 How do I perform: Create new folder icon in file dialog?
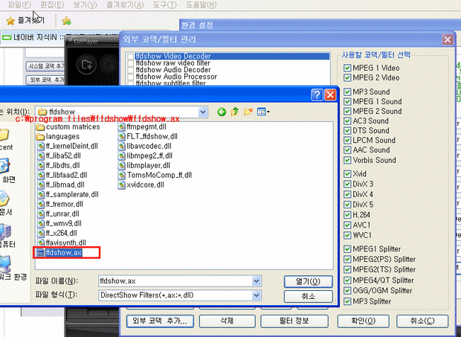click(248, 112)
